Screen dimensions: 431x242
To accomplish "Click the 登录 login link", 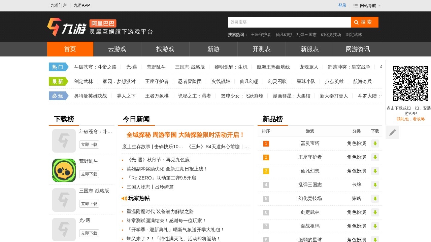I will [342, 5].
